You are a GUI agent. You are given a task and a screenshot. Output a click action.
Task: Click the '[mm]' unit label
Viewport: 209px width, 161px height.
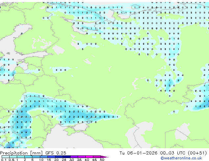coord(36,153)
